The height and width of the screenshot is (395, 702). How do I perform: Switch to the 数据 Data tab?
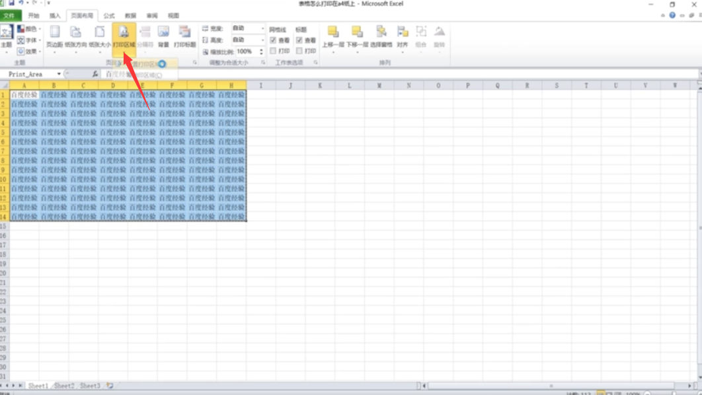click(x=131, y=16)
